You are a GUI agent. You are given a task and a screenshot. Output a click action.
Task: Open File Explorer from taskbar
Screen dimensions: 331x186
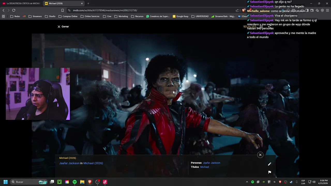click(x=82, y=182)
